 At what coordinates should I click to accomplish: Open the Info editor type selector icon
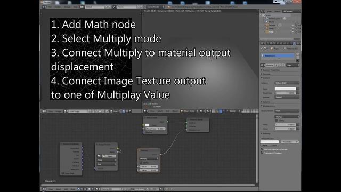44,7
